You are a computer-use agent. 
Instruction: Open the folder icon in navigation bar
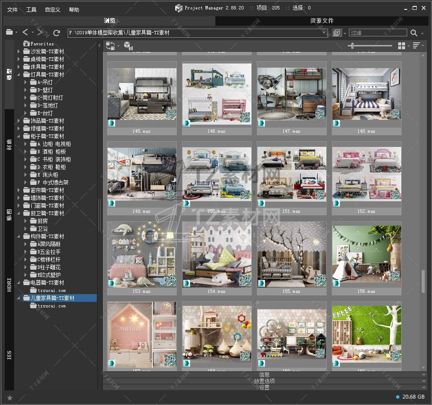(9, 33)
